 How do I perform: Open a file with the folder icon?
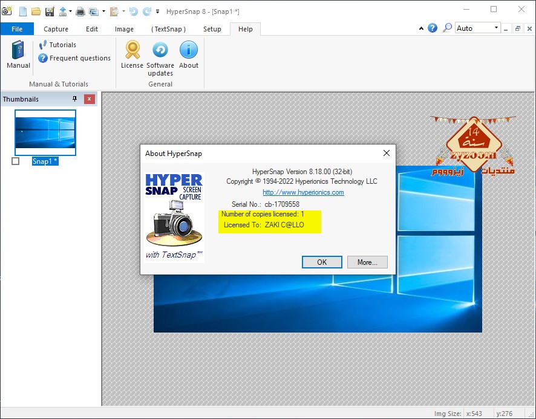click(x=36, y=11)
